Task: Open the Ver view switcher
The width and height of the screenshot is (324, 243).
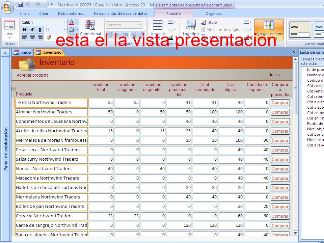Action: pos(9,30)
